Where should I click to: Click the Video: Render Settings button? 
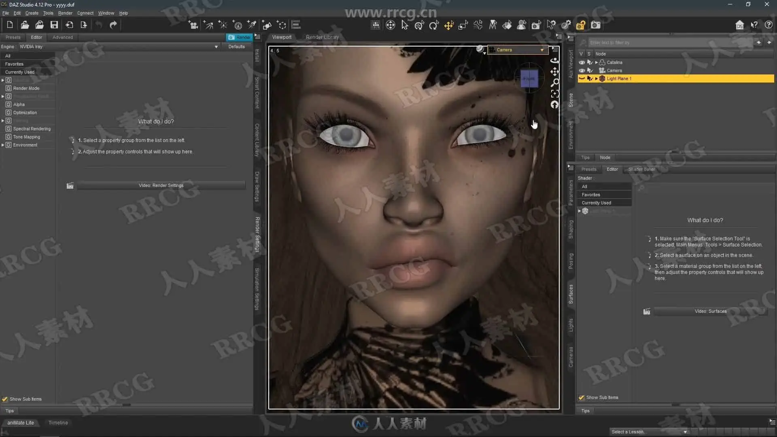point(161,185)
